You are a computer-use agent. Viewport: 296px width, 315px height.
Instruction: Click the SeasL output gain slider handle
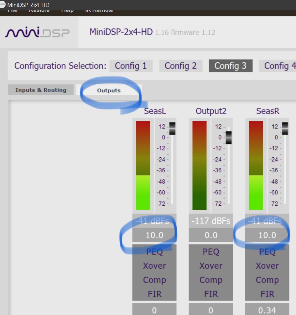(172, 129)
